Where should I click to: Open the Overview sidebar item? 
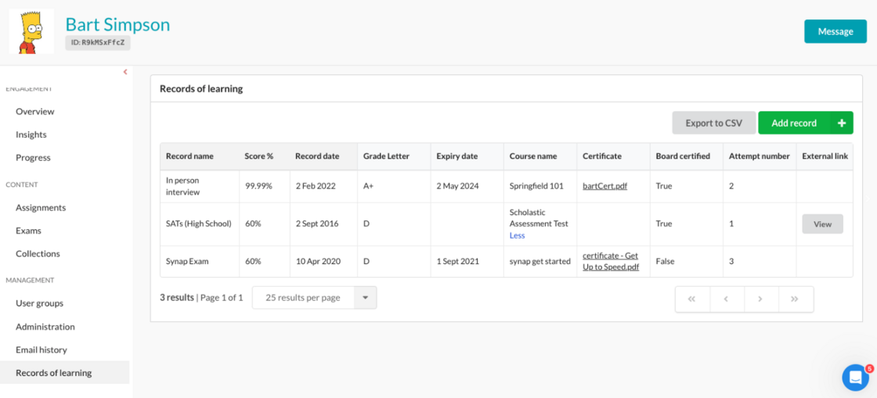point(35,111)
